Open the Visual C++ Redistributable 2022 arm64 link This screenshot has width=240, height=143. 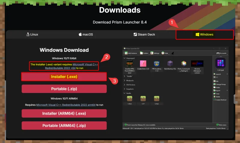point(66,105)
